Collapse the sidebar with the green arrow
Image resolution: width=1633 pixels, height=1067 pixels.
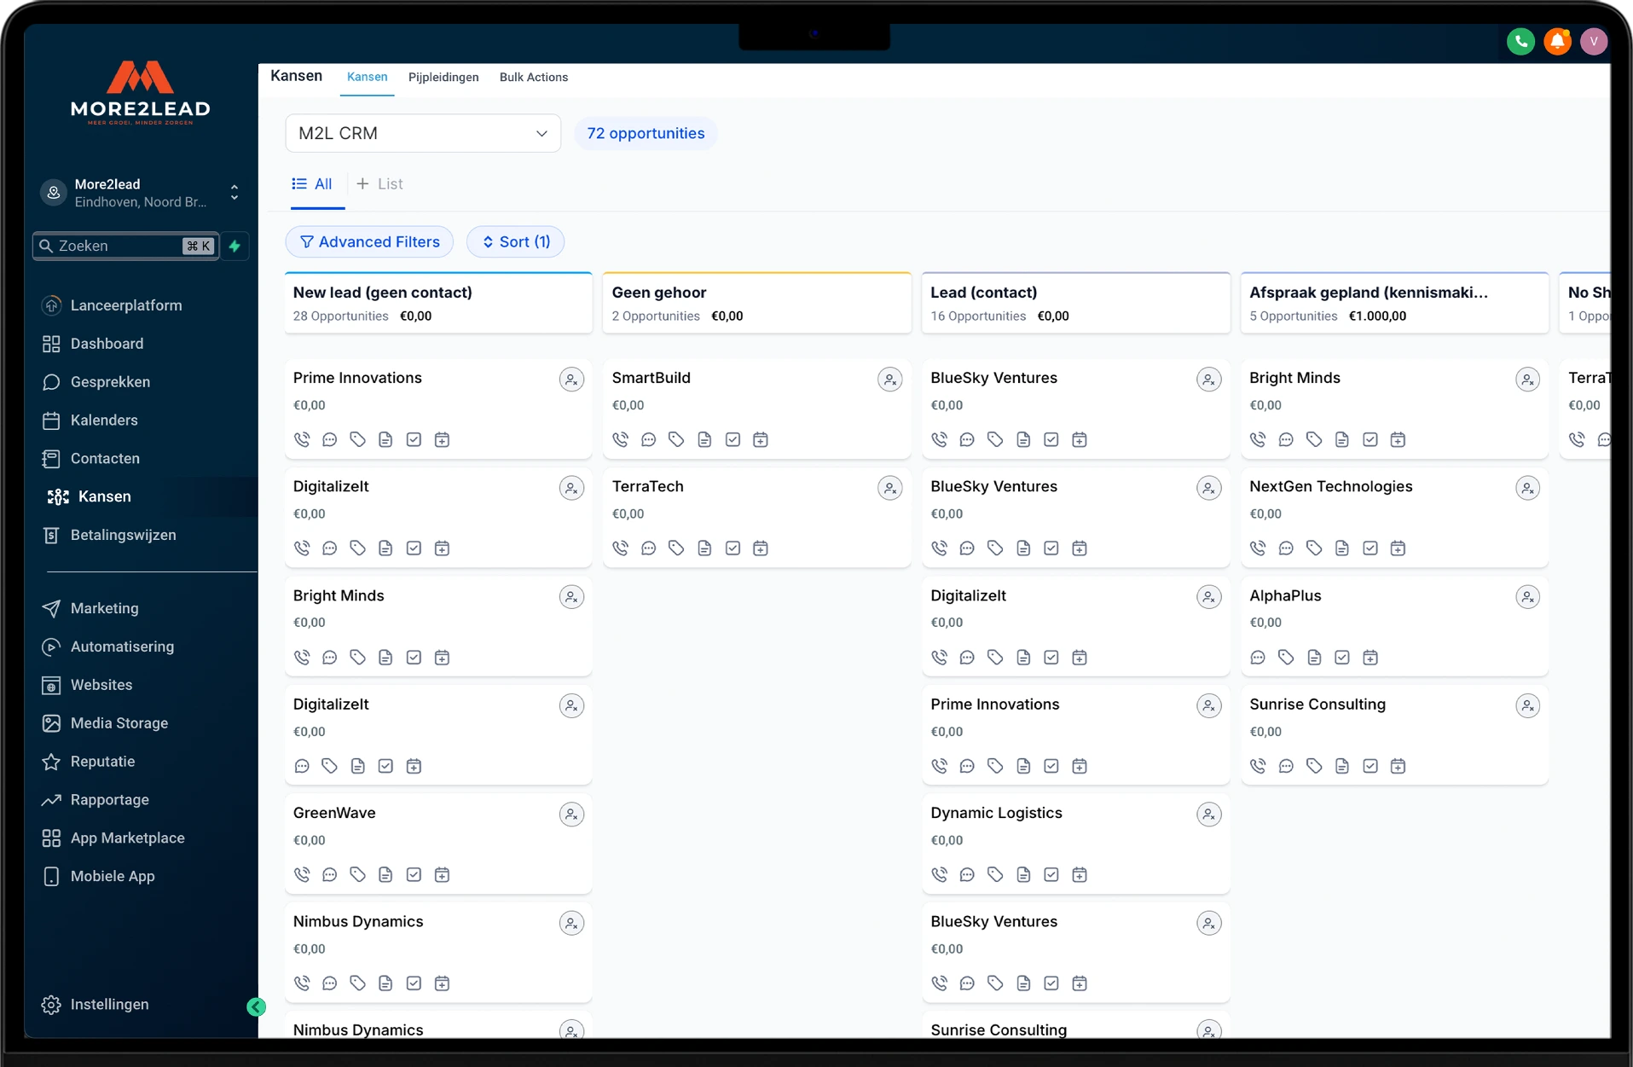[x=256, y=1007]
